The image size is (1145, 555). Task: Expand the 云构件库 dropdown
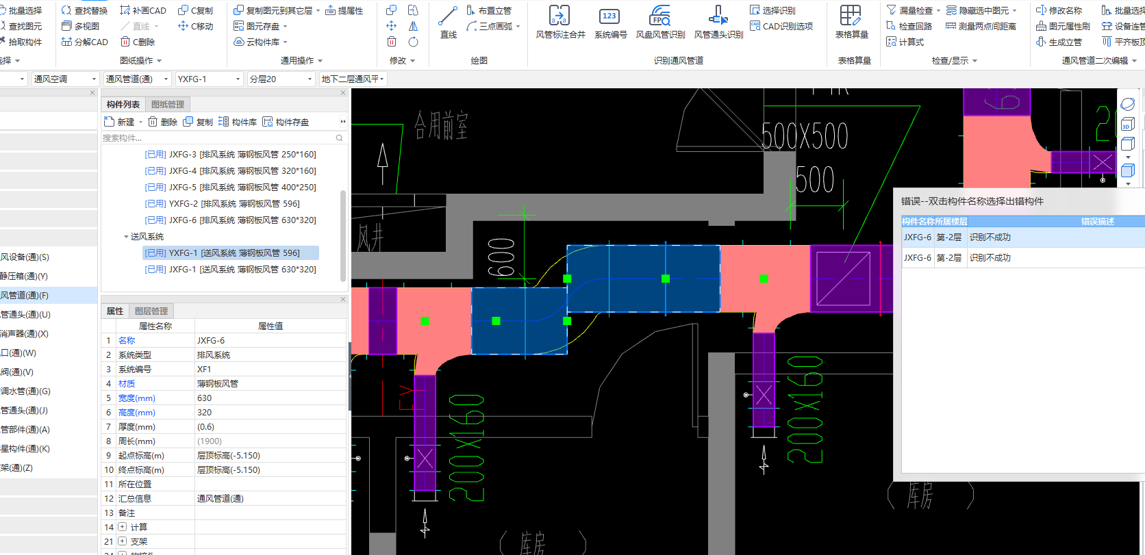click(285, 42)
